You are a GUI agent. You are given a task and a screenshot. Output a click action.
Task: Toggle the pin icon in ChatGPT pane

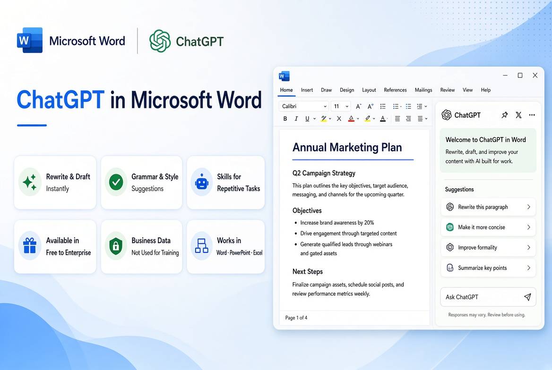click(505, 115)
